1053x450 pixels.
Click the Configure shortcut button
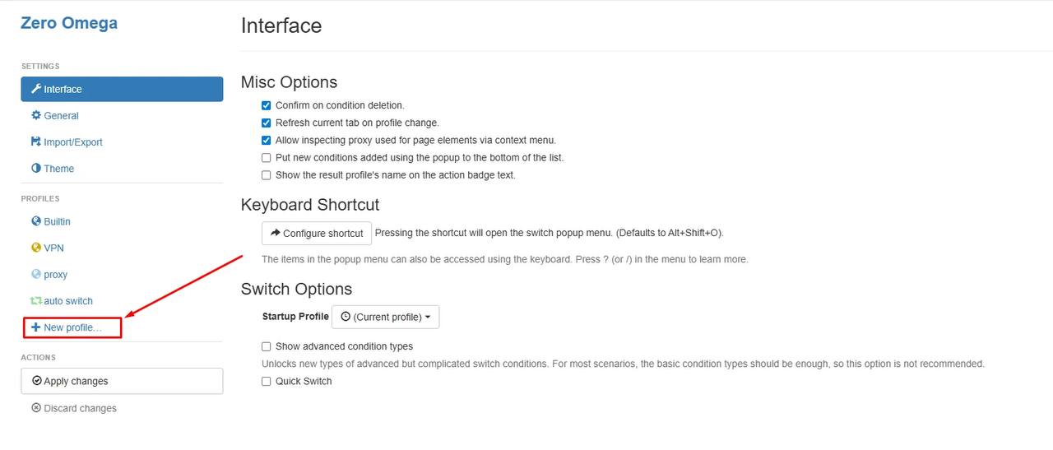click(317, 233)
